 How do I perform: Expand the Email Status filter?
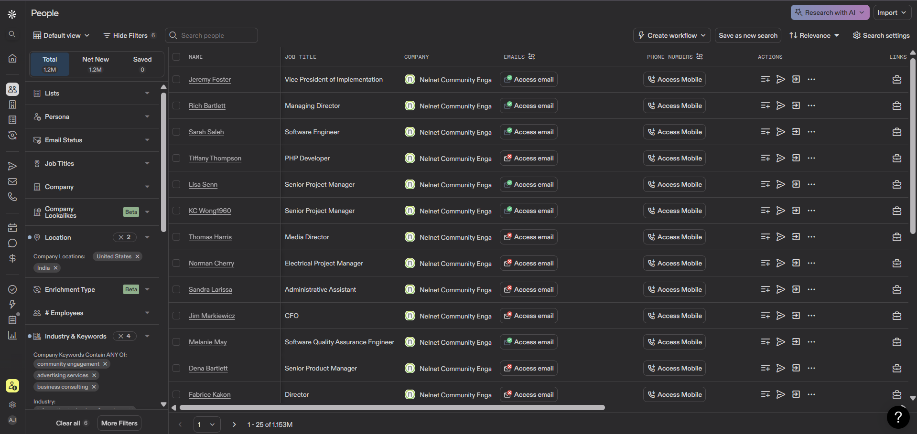pyautogui.click(x=92, y=140)
